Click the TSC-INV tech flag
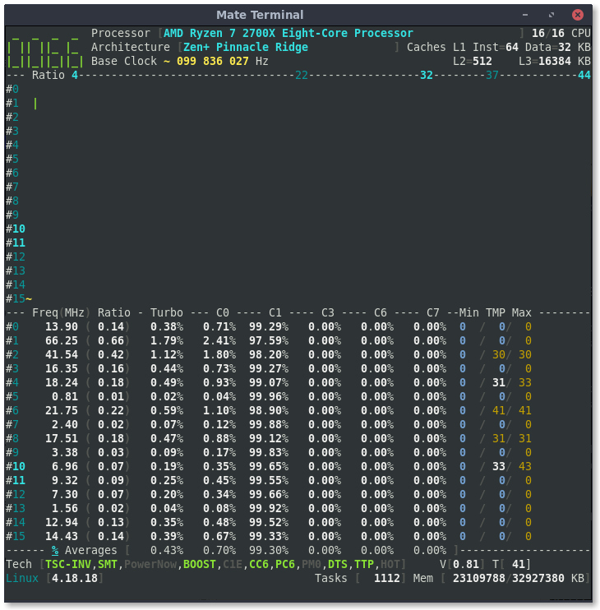Image resolution: width=600 pixels, height=610 pixels. (x=67, y=565)
